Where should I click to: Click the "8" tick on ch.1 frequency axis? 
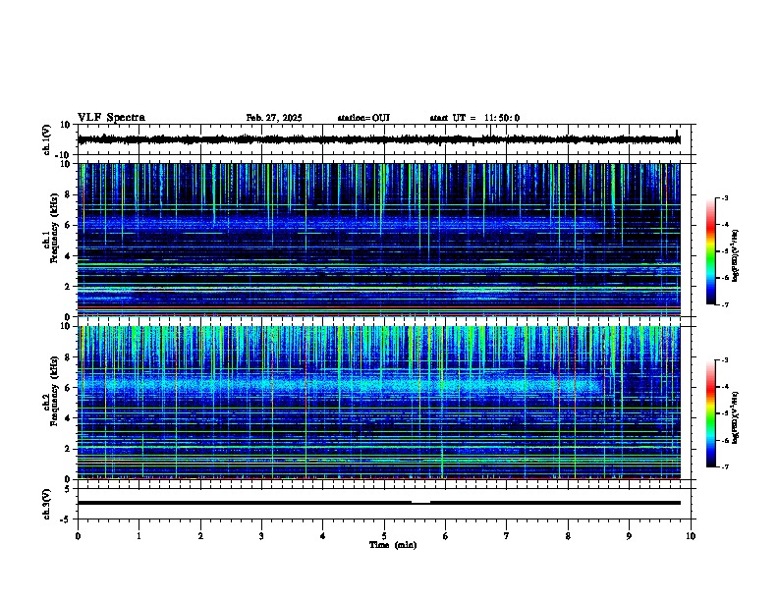pos(69,194)
